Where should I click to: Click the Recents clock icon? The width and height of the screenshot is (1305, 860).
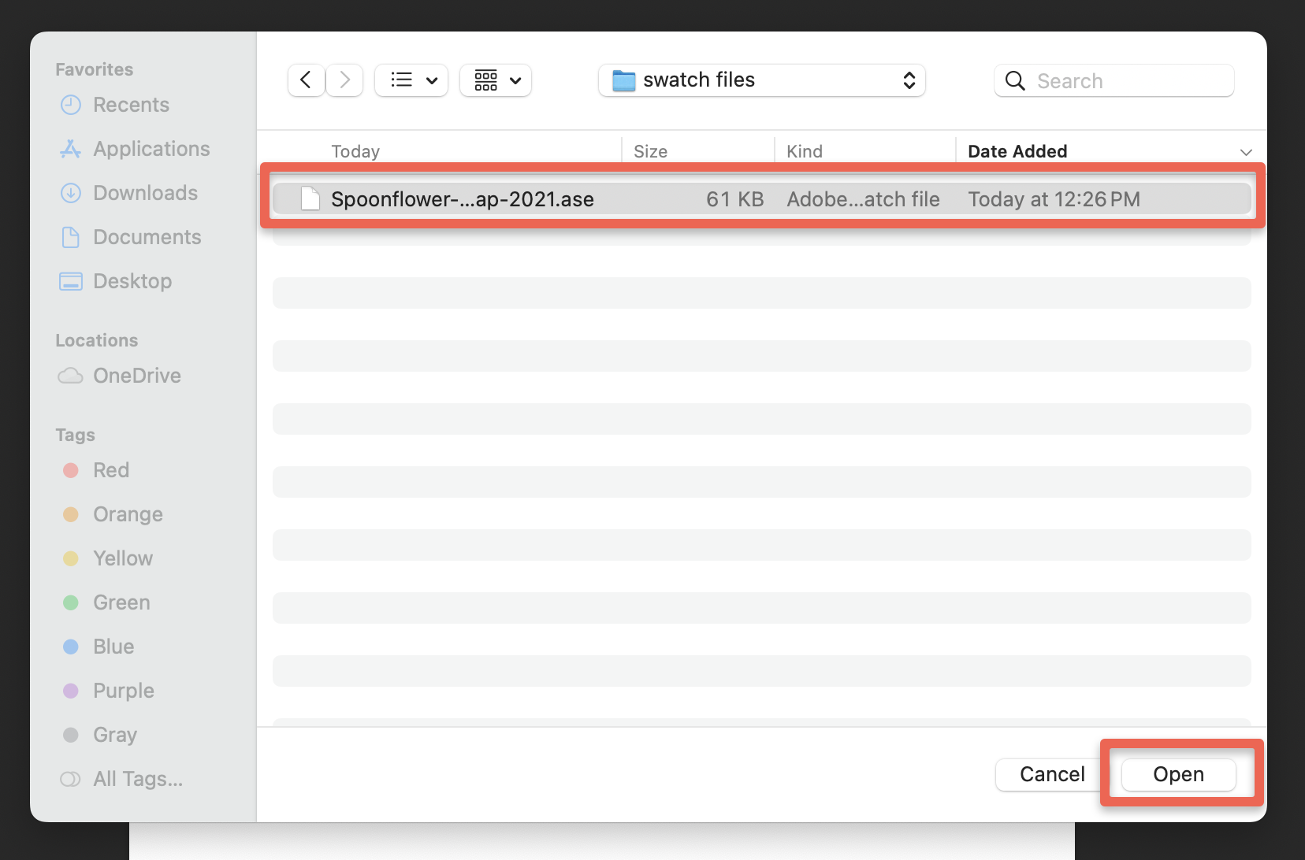point(71,105)
